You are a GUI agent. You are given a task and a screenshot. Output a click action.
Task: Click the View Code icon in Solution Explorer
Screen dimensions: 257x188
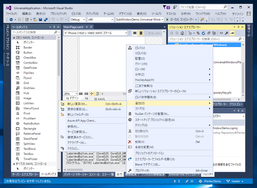pos(221,33)
